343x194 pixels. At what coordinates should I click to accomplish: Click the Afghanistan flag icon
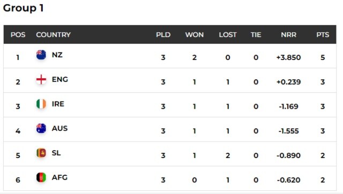pyautogui.click(x=41, y=177)
